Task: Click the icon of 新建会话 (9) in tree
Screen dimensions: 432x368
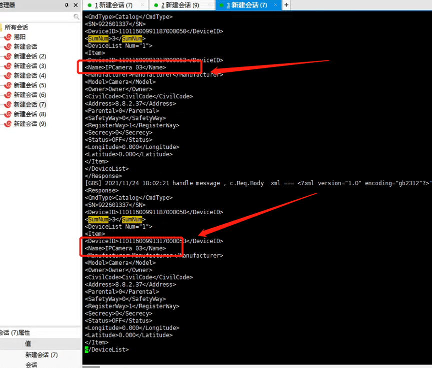Action: coord(8,124)
